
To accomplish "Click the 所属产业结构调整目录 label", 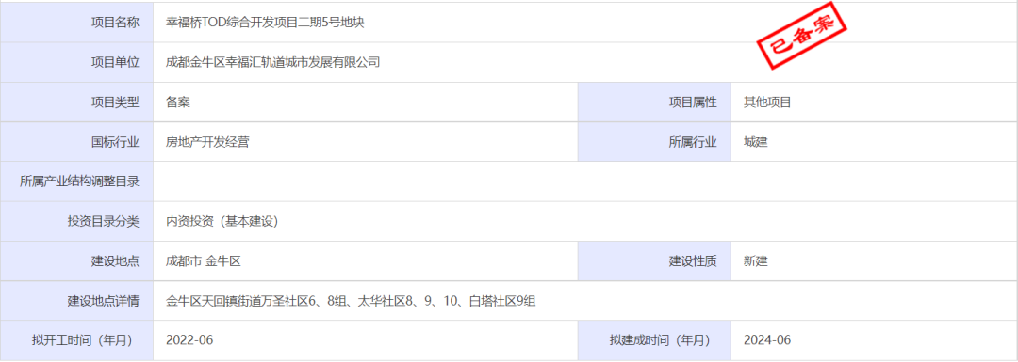I will click(x=80, y=181).
